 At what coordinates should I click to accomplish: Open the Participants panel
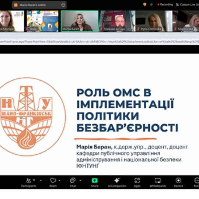(x=29, y=182)
